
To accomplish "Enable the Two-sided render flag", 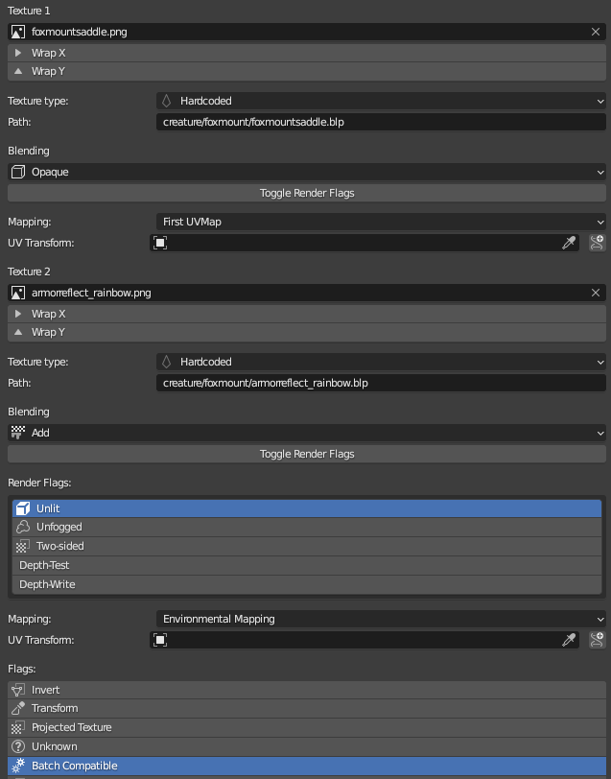I will [x=307, y=546].
